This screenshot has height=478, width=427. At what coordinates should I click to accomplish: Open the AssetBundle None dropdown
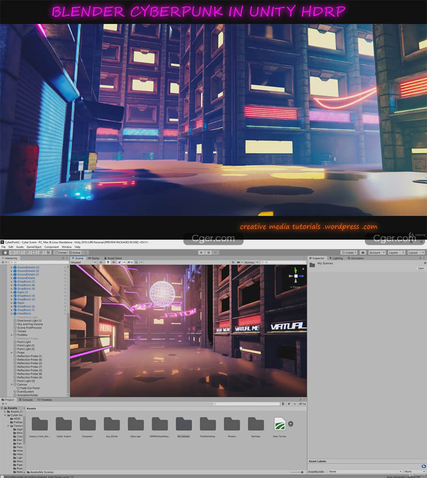[365, 471]
